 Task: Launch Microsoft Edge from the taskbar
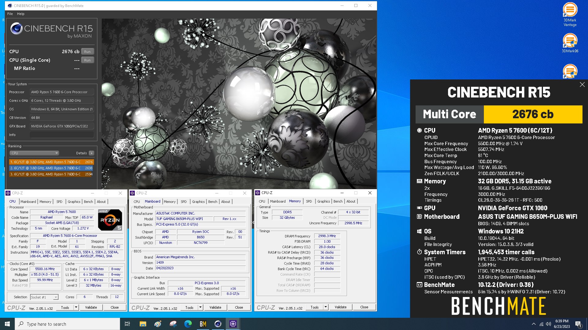coord(188,324)
